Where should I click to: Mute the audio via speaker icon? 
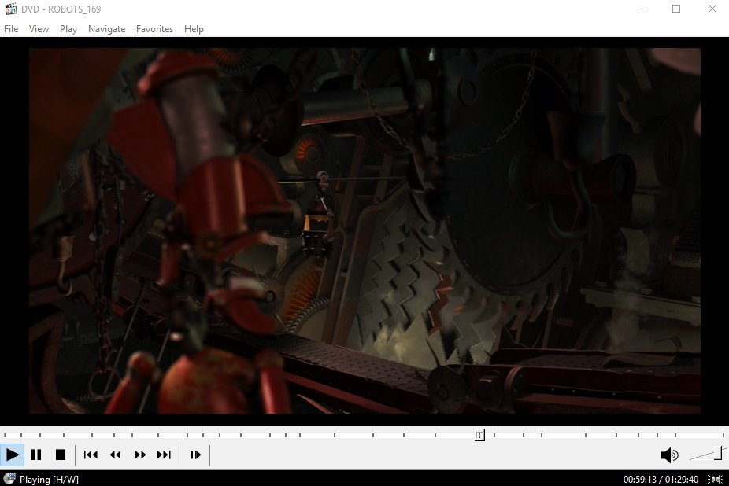(x=669, y=455)
